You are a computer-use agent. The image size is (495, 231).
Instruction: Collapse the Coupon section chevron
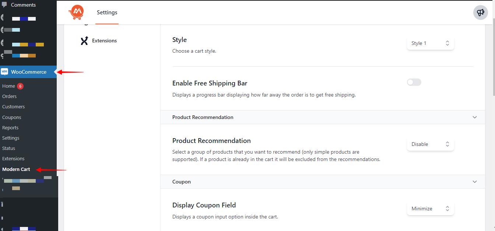[x=474, y=182]
